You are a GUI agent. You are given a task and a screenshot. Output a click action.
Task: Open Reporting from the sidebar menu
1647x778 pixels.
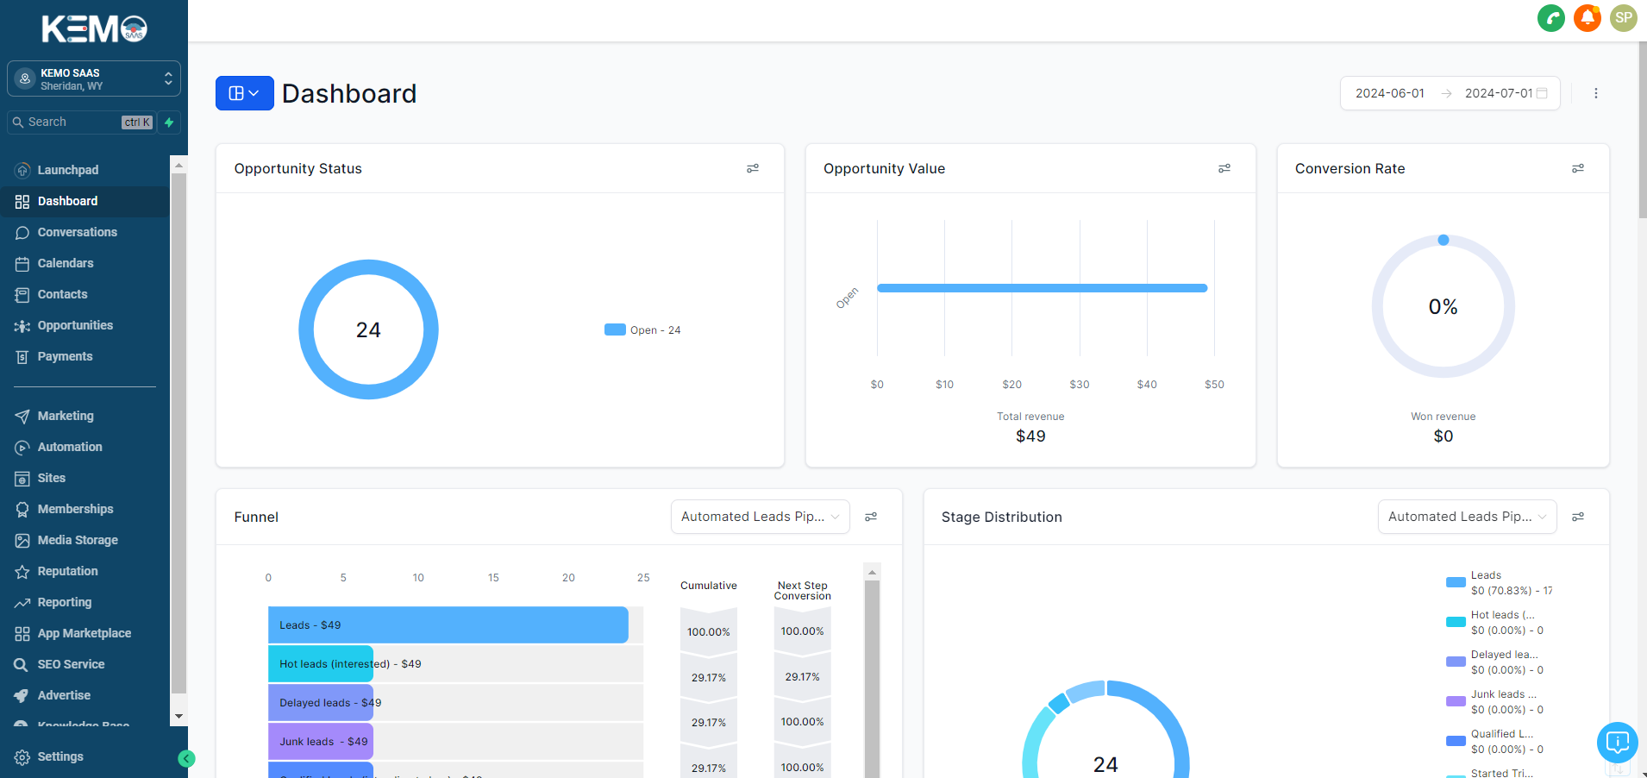click(x=64, y=602)
